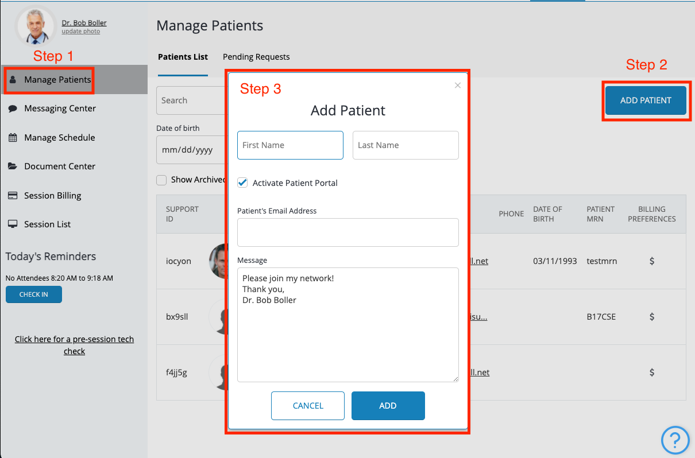Click the CANCEL button in dialog
The image size is (695, 458).
click(308, 406)
